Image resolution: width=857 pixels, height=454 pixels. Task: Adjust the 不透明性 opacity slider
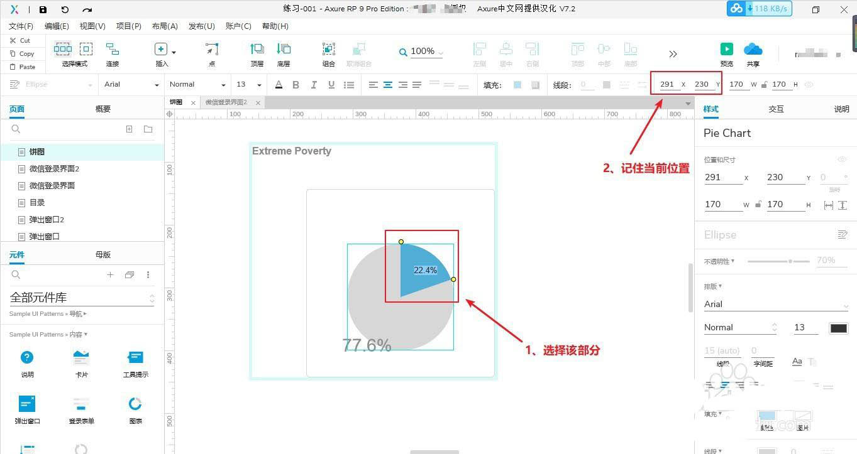tap(778, 261)
